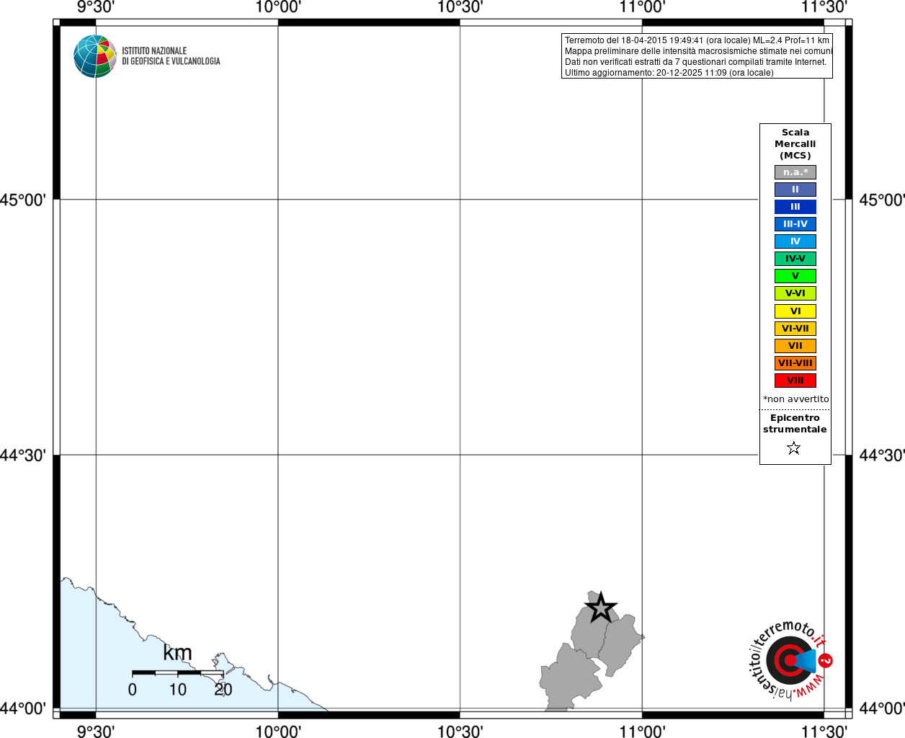Click the left axis label 45°00'
The image size is (905, 738).
(x=22, y=200)
